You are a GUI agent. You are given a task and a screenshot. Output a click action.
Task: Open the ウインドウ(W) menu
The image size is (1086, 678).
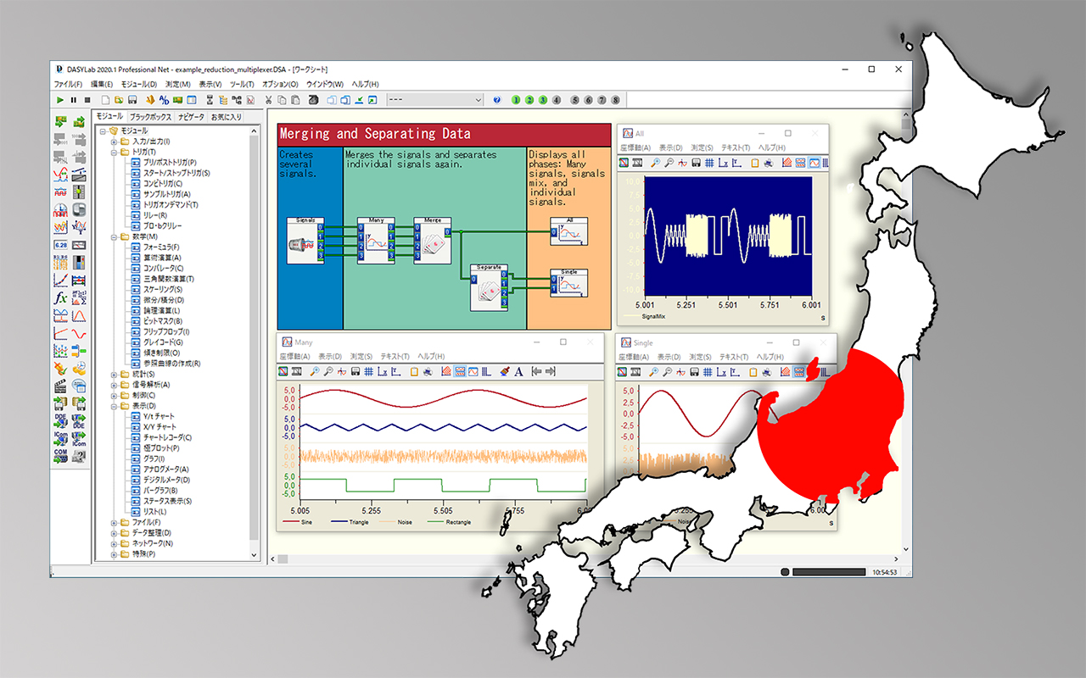pos(325,84)
